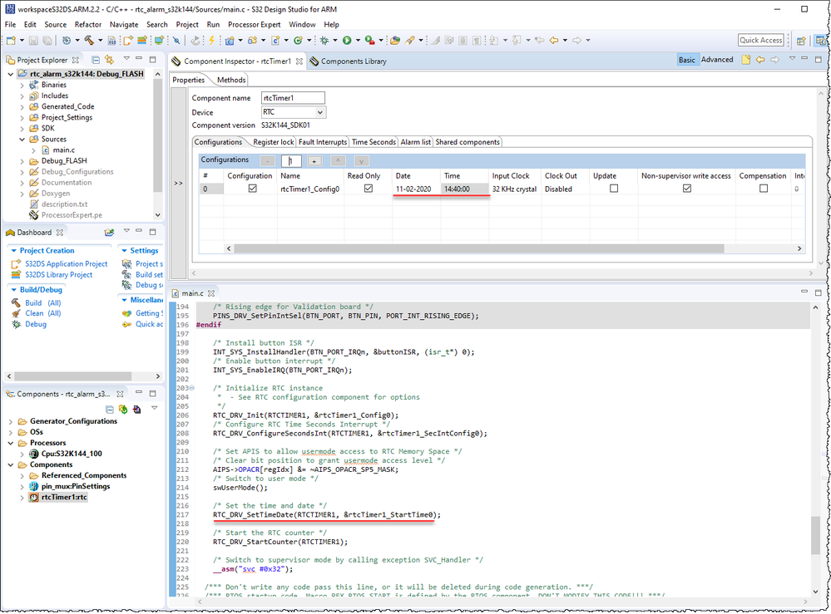This screenshot has height=614, width=831.
Task: Click the hammer Build icon in toolbar
Action: (x=87, y=40)
